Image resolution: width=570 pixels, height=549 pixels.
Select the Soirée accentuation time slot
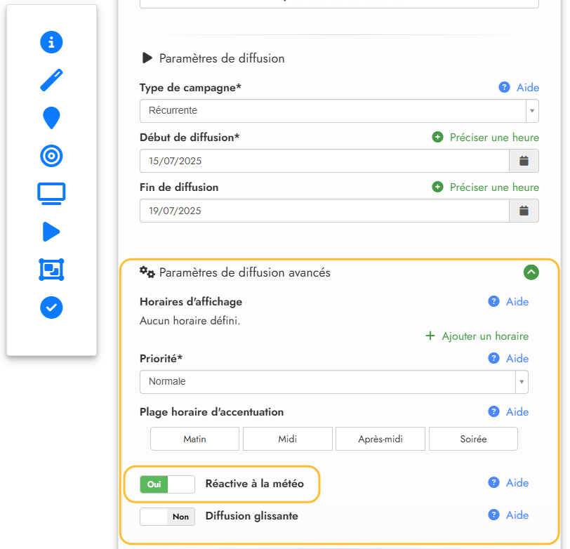point(473,439)
